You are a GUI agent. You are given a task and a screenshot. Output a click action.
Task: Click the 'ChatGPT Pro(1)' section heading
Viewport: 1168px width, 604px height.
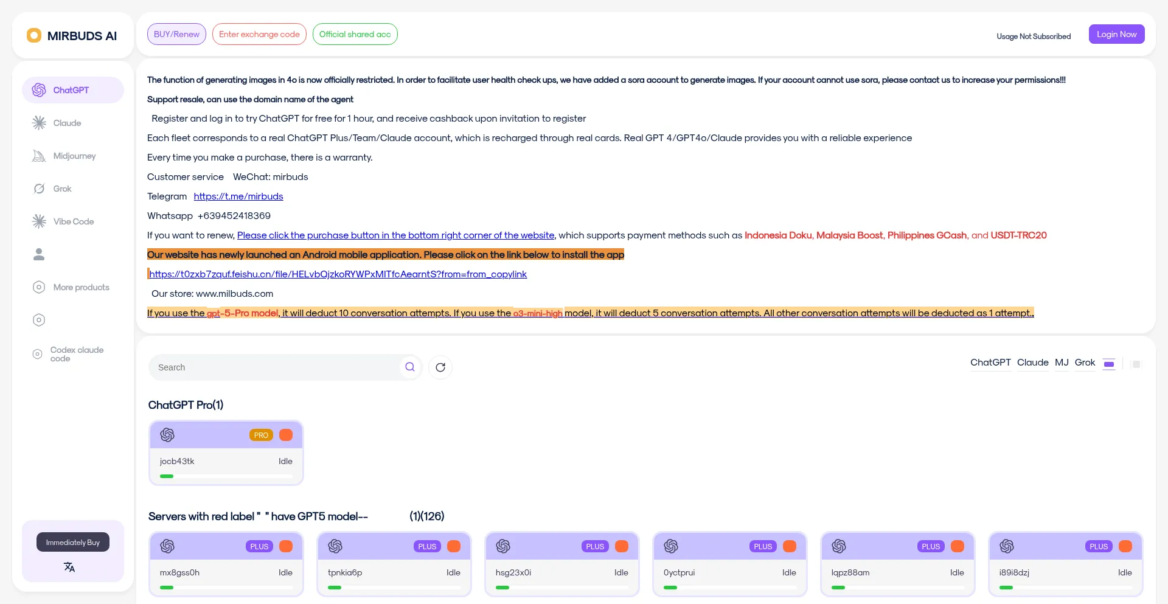point(186,405)
